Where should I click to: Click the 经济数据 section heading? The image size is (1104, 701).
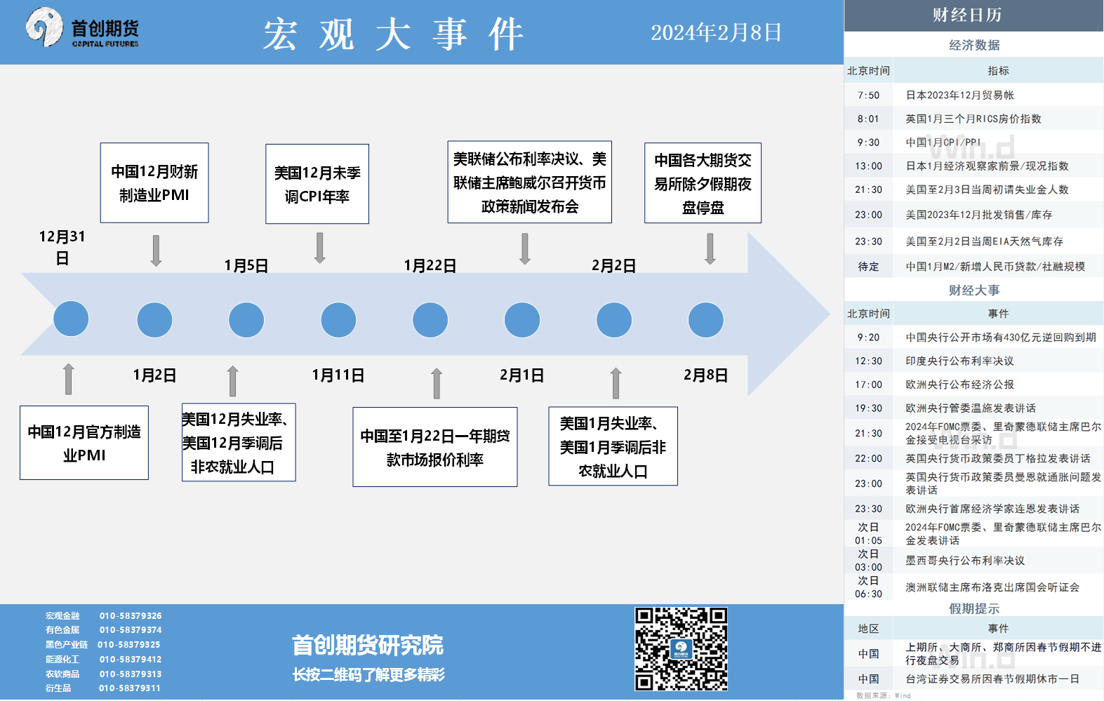974,45
